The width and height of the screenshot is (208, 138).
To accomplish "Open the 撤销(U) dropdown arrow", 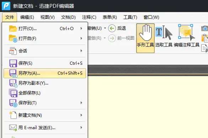I will click(105, 28).
